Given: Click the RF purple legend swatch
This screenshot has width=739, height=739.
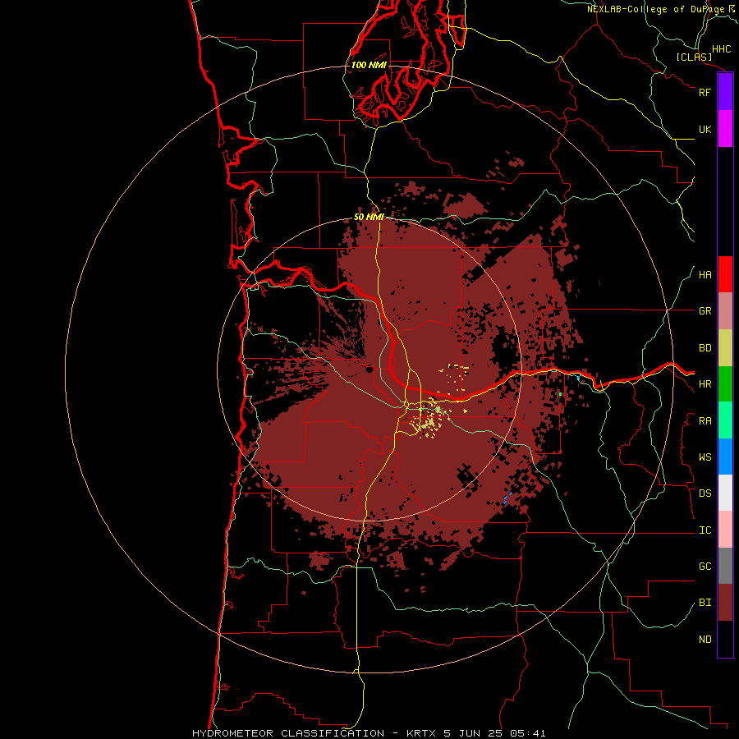Looking at the screenshot, I should [725, 92].
